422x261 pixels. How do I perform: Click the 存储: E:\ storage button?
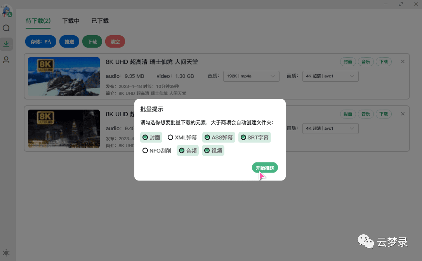point(41,42)
